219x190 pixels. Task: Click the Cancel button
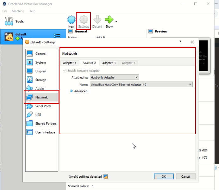pyautogui.click(x=186, y=176)
